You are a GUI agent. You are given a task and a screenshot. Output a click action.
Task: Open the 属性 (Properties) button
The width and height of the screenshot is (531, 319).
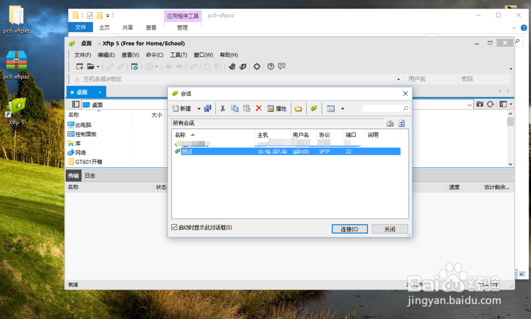tap(277, 108)
